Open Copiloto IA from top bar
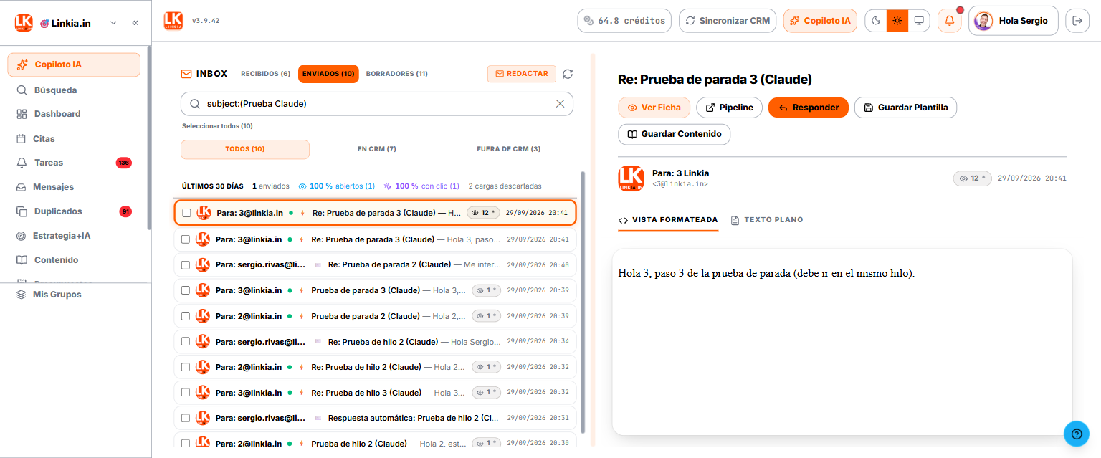The width and height of the screenshot is (1101, 458). pyautogui.click(x=821, y=21)
